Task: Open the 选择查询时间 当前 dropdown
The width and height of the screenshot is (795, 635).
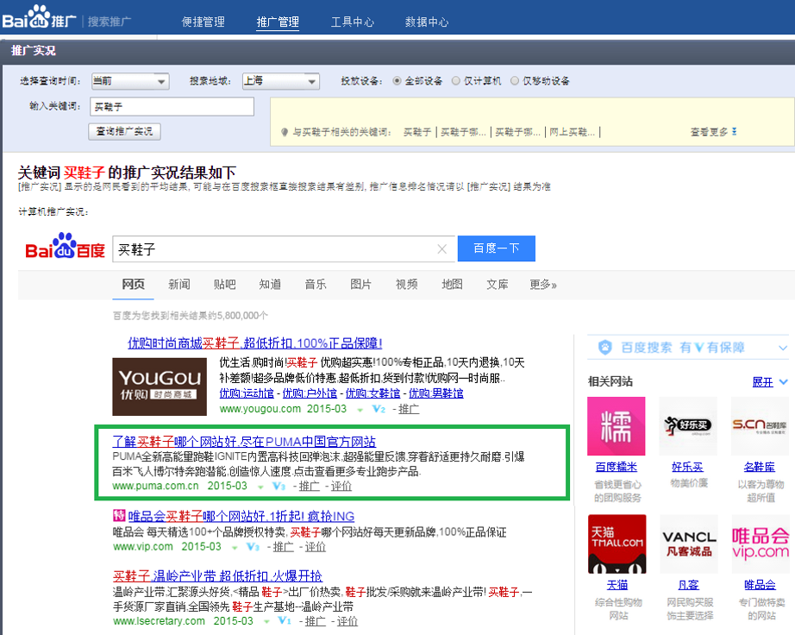Action: tap(129, 81)
